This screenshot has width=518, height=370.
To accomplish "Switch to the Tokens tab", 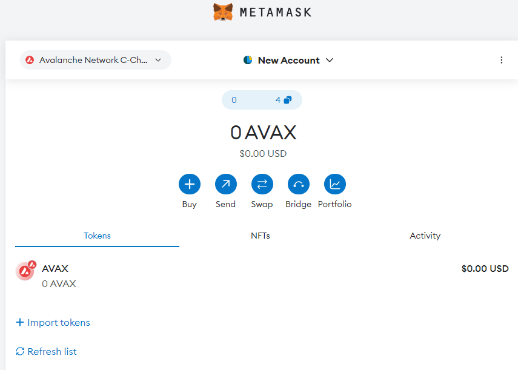I will click(x=97, y=236).
